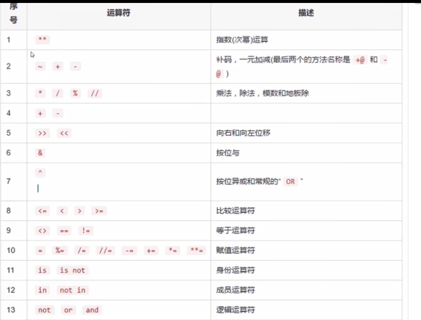Viewport: 421px width, 320px height.
Task: Click the 成员运算符 description
Action: coord(236,290)
